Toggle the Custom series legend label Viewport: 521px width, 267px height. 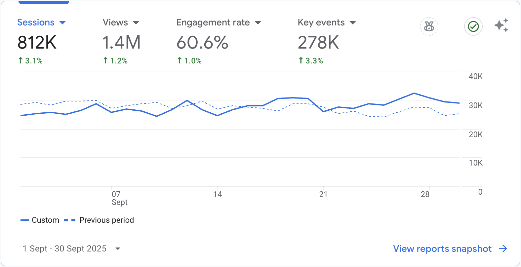[x=45, y=220]
